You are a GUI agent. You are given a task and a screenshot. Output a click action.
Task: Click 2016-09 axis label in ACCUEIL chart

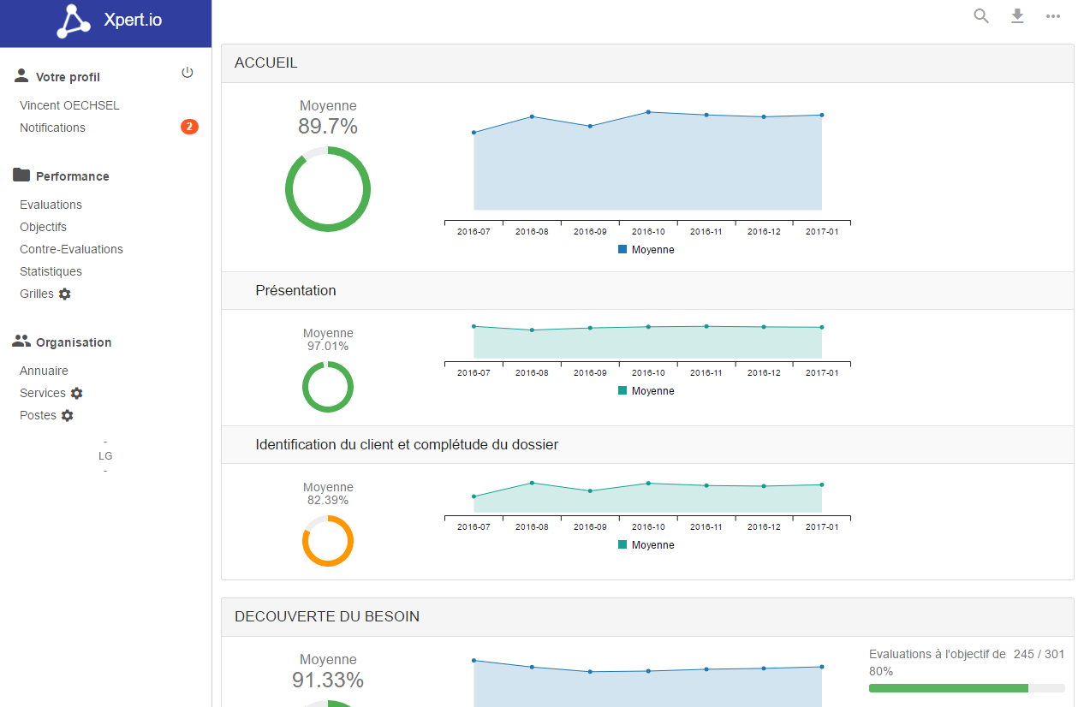(x=590, y=232)
